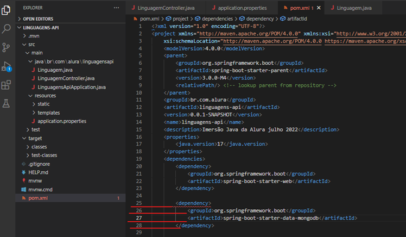Click the dependencies breadcrumb segment
Screen dimensions: 406x237
[x=217, y=18]
